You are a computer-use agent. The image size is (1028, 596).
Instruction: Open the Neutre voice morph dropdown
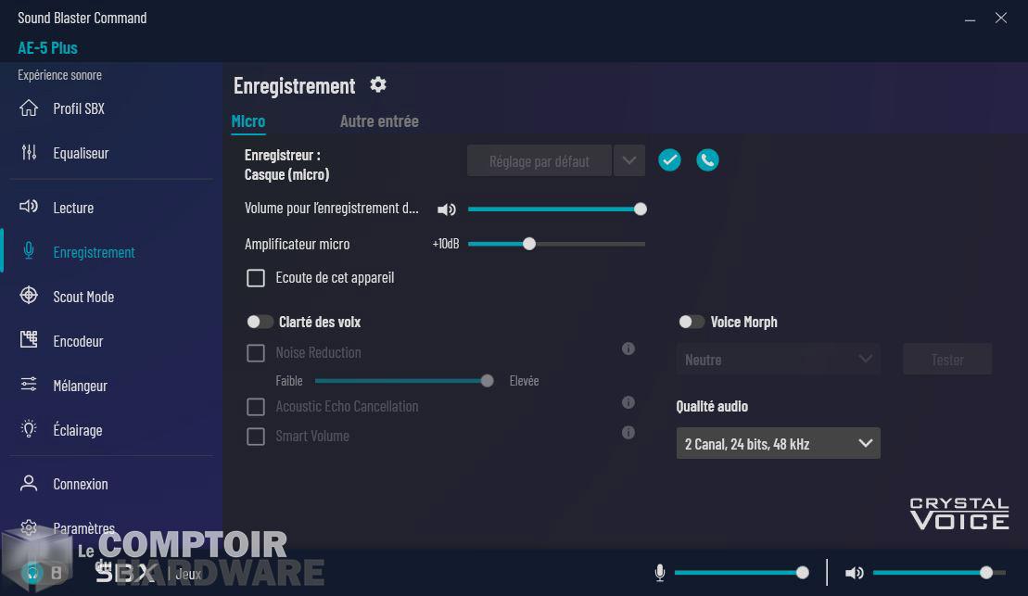coord(779,360)
